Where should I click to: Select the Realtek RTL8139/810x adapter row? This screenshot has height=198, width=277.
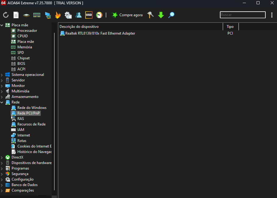[x=100, y=33]
